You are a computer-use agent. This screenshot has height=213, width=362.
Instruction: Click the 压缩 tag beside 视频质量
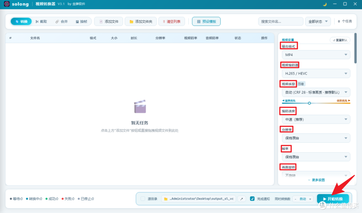301,84
